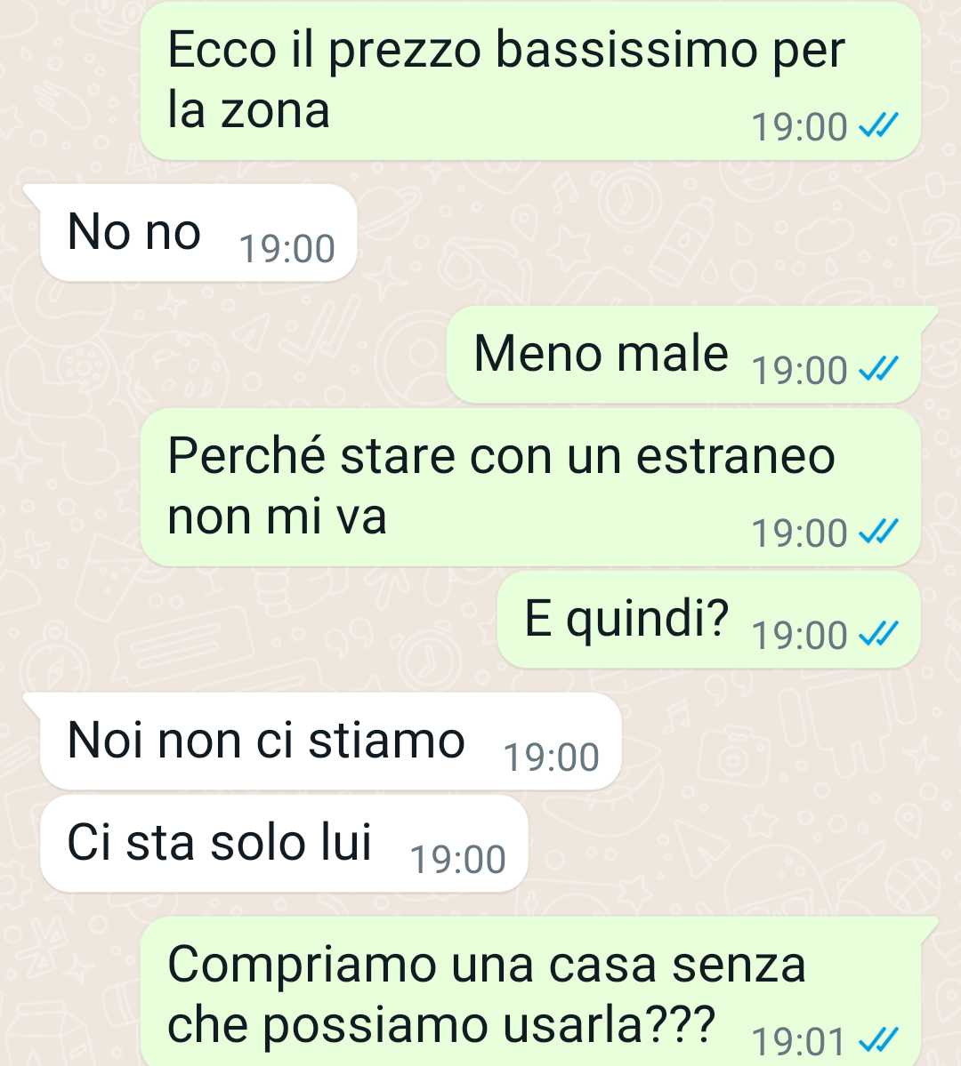Tap the 19:00 timestamp on 'No no'

287,249
